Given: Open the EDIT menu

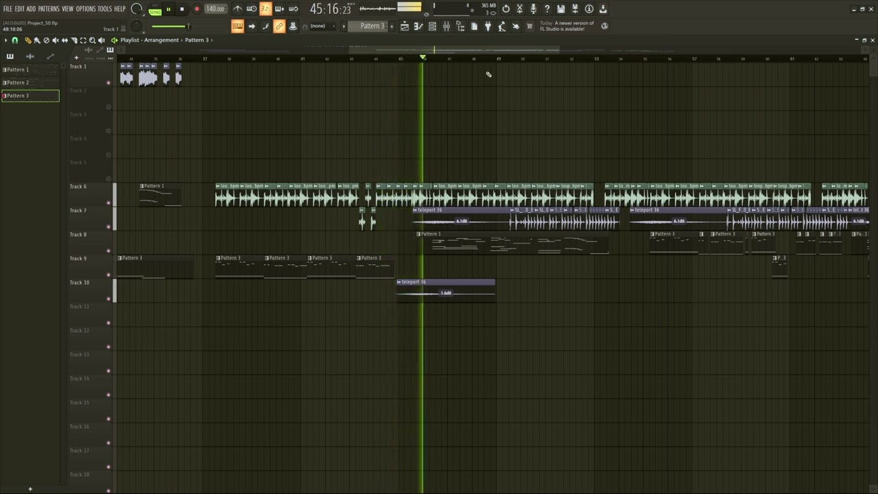Looking at the screenshot, I should 20,9.
